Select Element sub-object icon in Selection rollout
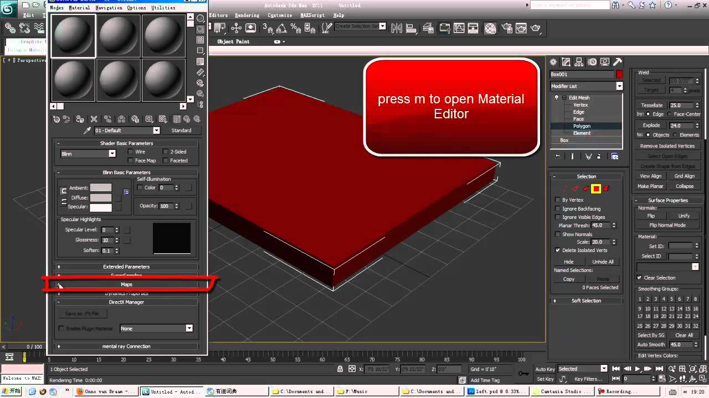Screen dimensions: 709x398 tap(607, 189)
